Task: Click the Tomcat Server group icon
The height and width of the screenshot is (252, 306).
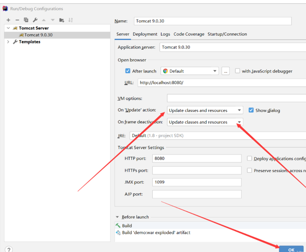Action: 15,28
